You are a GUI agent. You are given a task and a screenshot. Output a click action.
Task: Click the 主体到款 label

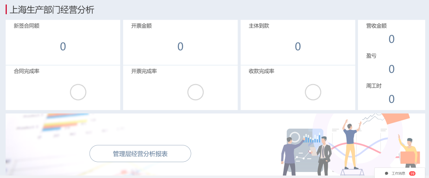coord(259,26)
